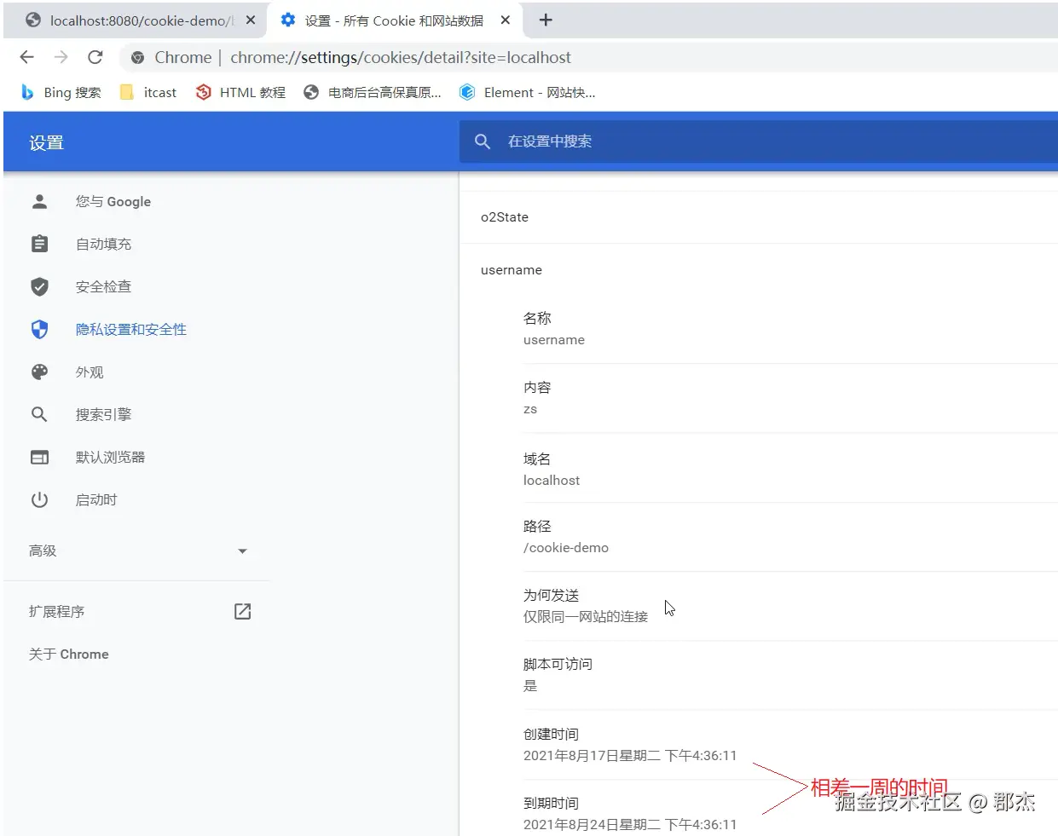This screenshot has width=1058, height=836.
Task: Click the domain value localhost
Action: pyautogui.click(x=552, y=480)
